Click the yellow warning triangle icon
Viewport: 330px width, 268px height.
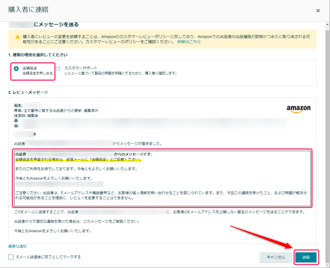tap(18, 37)
